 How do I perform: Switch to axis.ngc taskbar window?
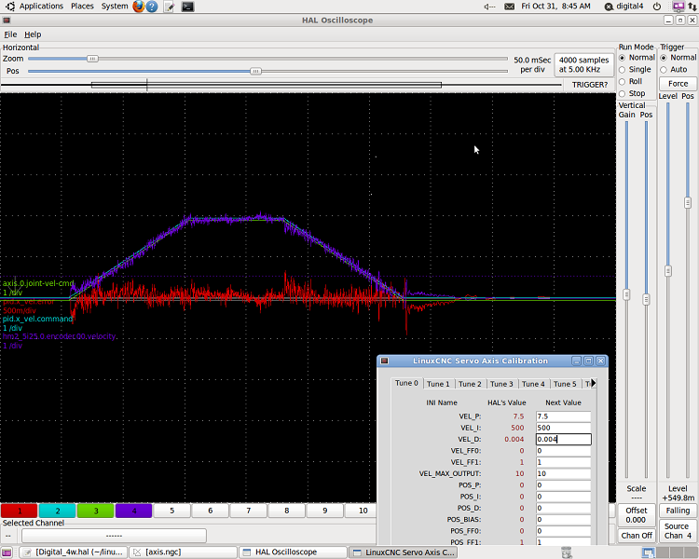click(x=183, y=552)
